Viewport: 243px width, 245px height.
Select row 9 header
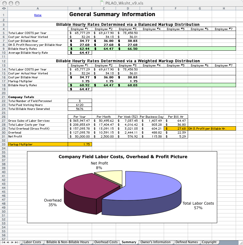pos(4,49)
